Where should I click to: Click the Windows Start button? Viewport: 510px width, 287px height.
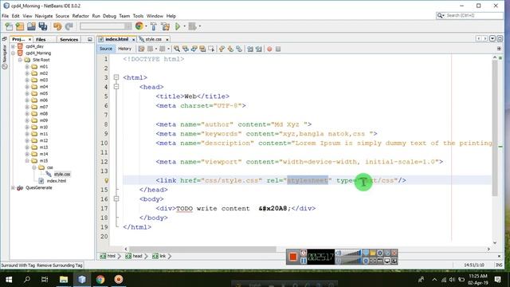9,279
